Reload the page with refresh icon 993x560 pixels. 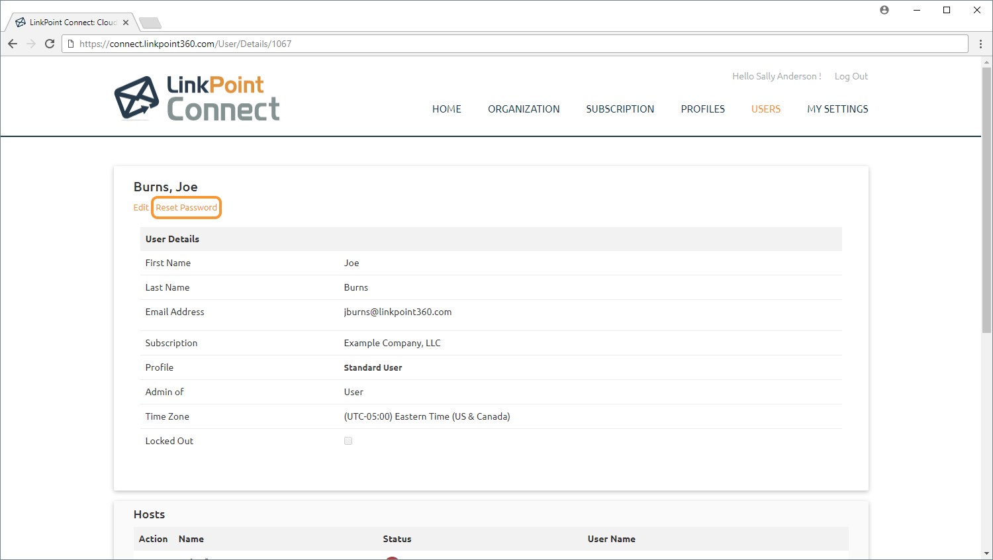point(50,44)
